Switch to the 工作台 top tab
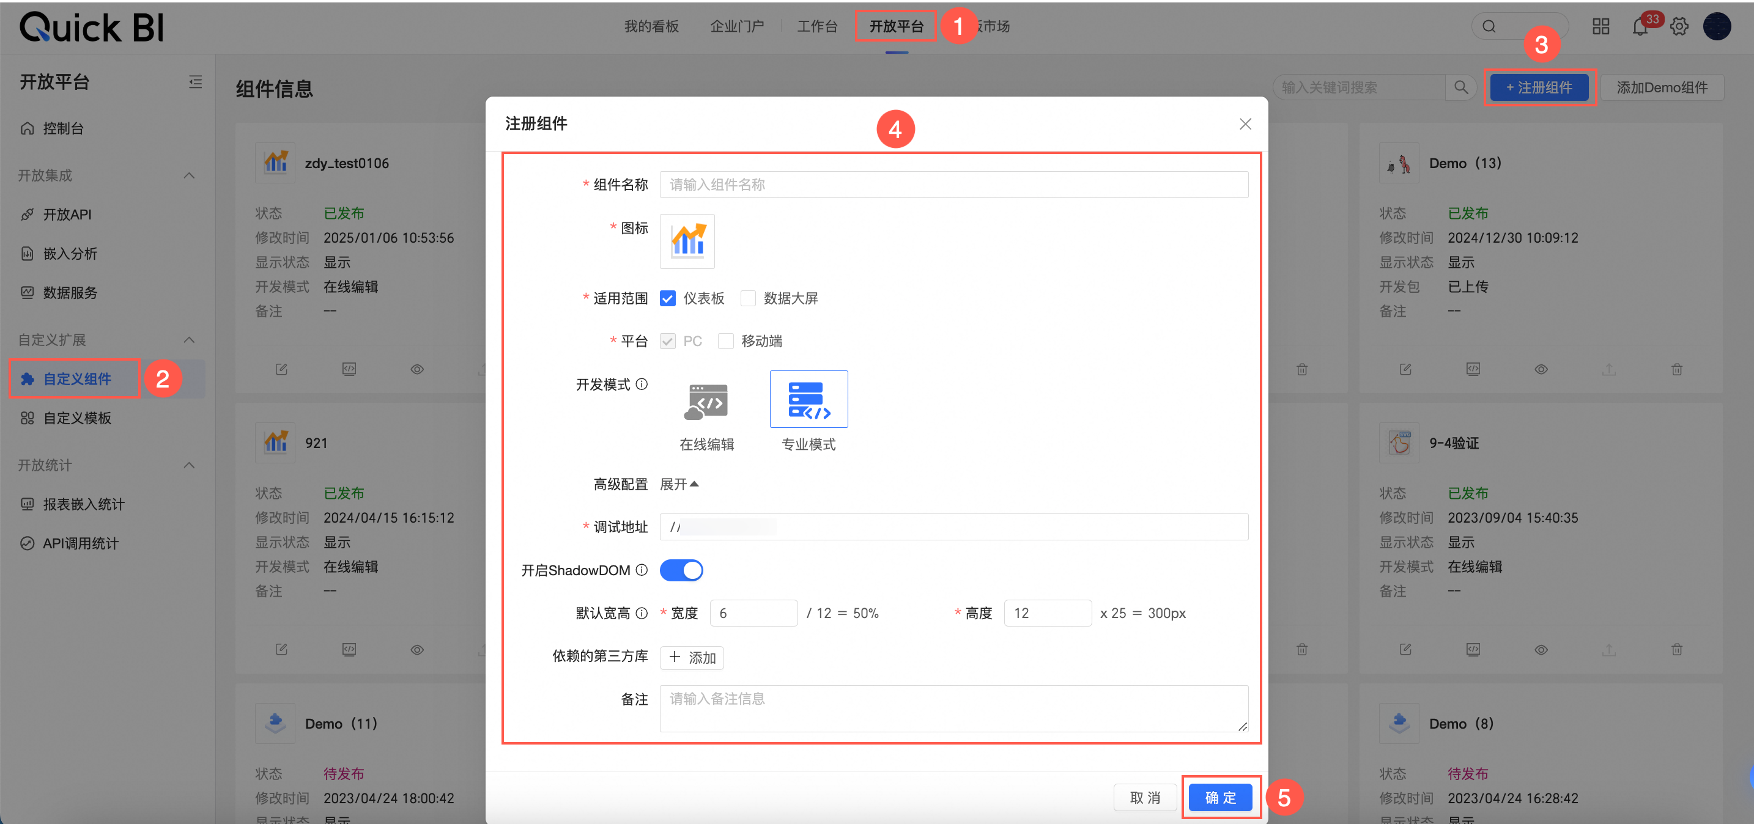This screenshot has width=1754, height=824. pyautogui.click(x=816, y=26)
